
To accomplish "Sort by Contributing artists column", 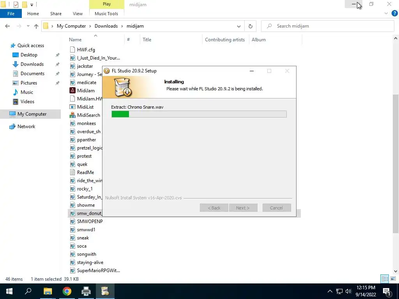I will point(225,40).
